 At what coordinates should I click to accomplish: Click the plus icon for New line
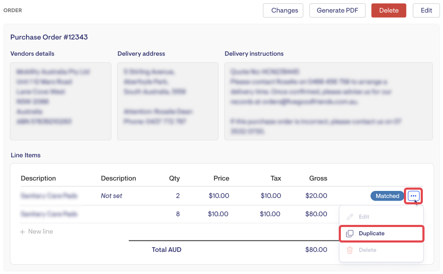click(23, 232)
